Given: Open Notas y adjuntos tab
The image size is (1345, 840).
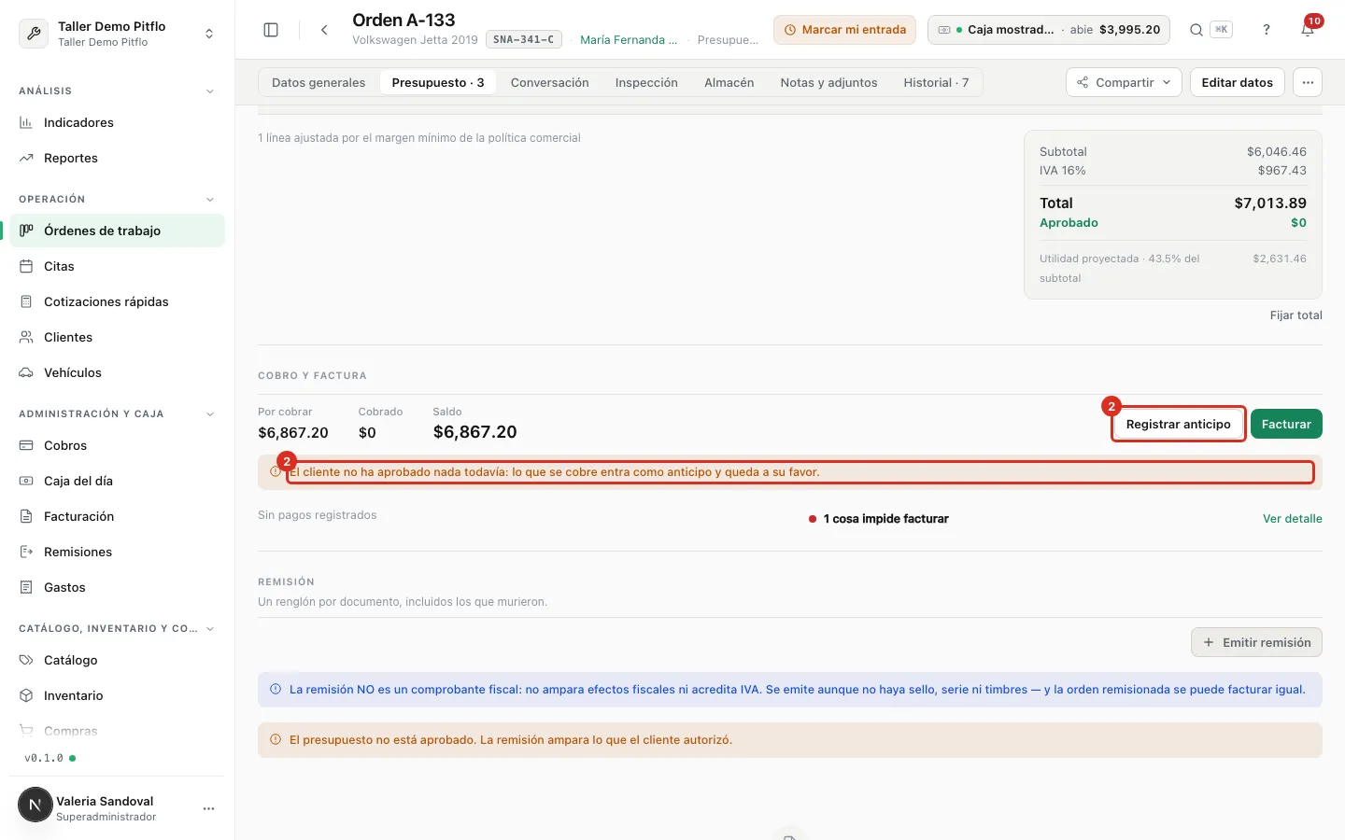Looking at the screenshot, I should (828, 82).
